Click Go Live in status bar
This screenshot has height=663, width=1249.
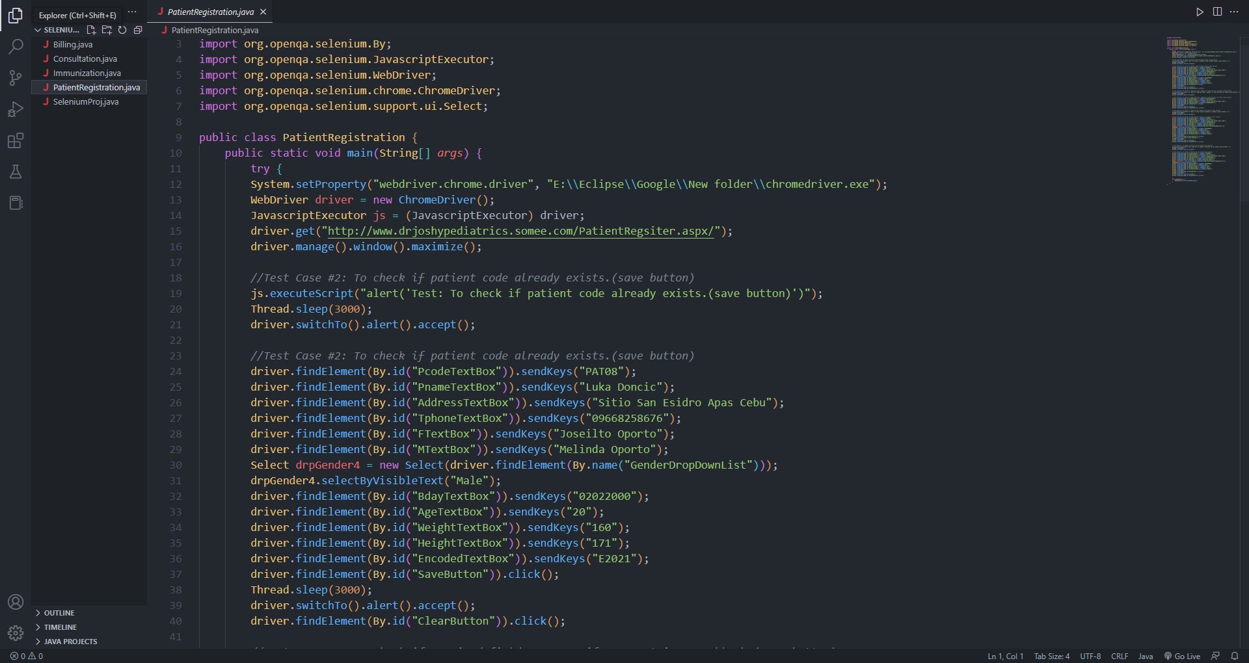click(x=1182, y=656)
